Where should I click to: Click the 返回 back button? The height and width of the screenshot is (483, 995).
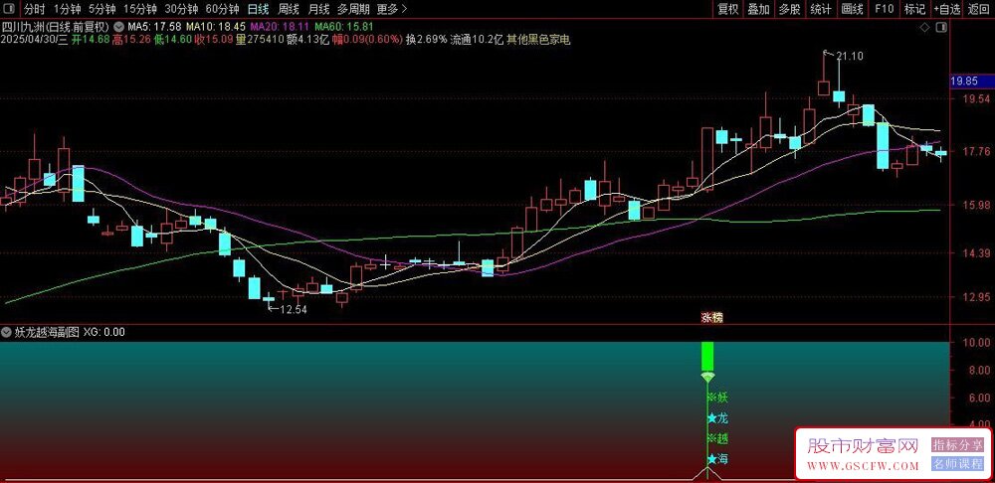[x=978, y=9]
